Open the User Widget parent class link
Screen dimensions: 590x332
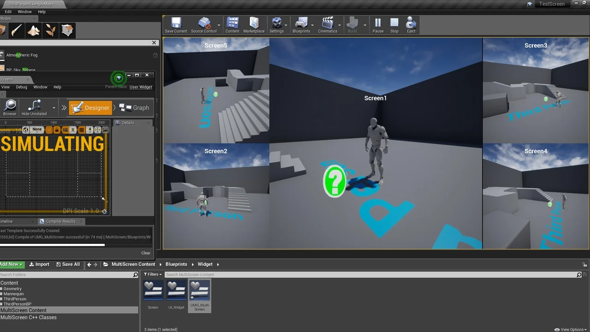141,87
